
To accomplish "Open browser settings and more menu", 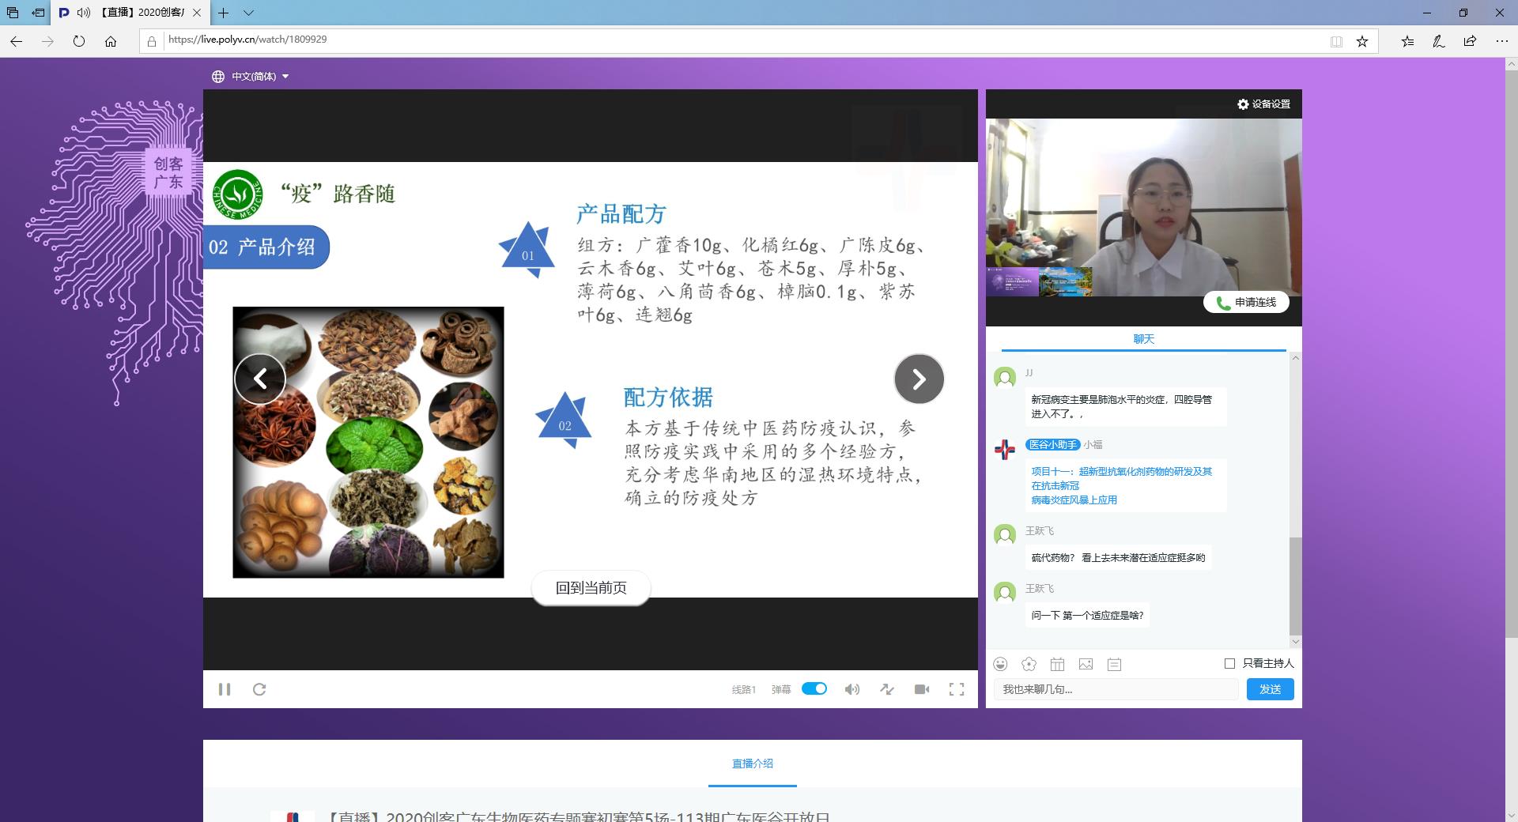I will point(1501,41).
